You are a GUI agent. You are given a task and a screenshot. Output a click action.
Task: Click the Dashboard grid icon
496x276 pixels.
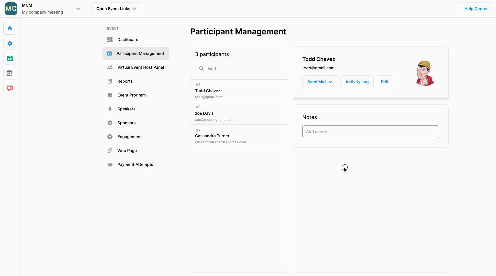[110, 40]
